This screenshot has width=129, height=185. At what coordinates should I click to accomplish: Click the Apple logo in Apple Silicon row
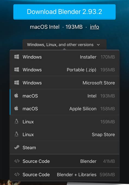click(16, 108)
